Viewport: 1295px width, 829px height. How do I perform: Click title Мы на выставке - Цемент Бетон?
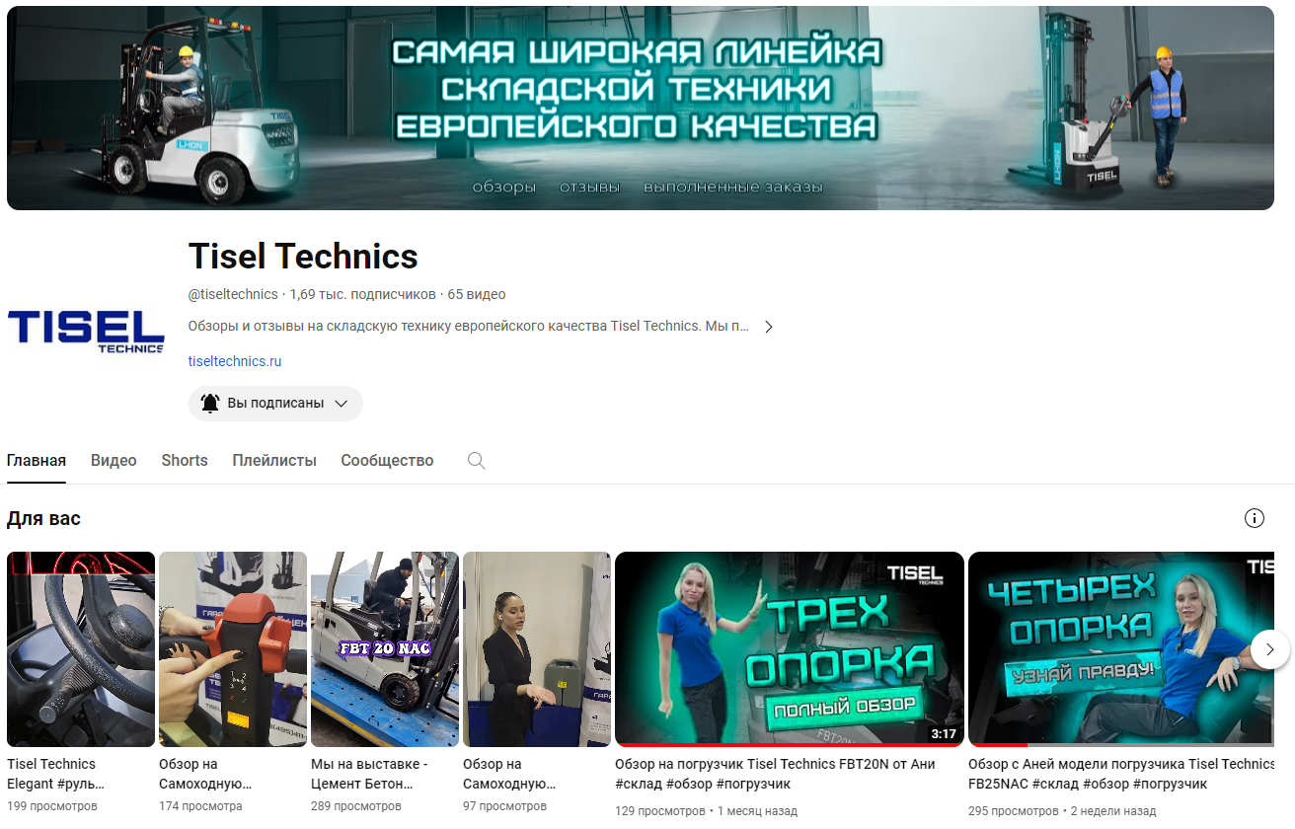click(369, 774)
